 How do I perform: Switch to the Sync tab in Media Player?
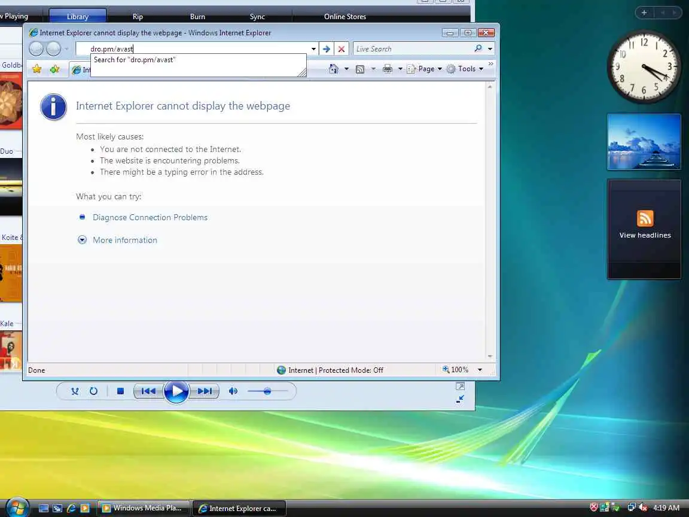click(258, 16)
